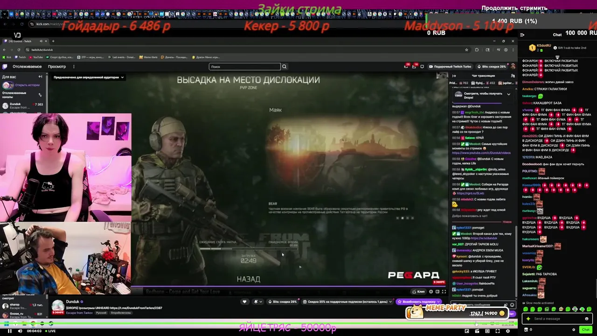Collapse the Для вас sidebar

coord(40,77)
